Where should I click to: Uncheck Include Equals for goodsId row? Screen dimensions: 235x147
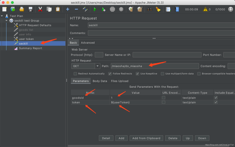pyautogui.click(x=216, y=98)
